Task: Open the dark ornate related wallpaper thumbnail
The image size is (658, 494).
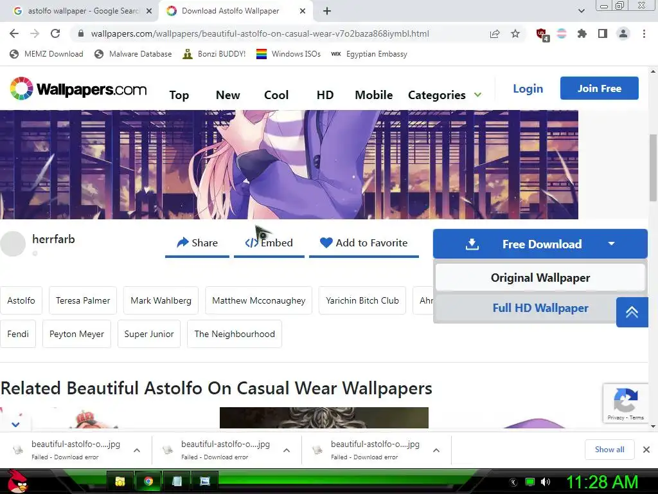Action: coord(324,417)
